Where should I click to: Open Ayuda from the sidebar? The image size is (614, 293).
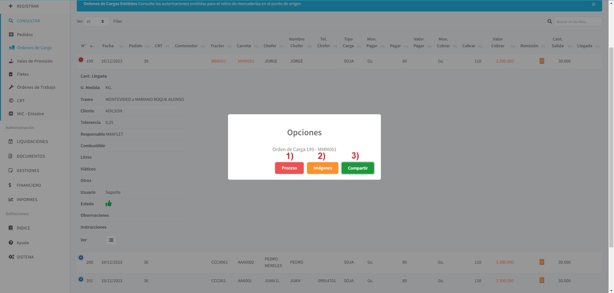(23, 243)
